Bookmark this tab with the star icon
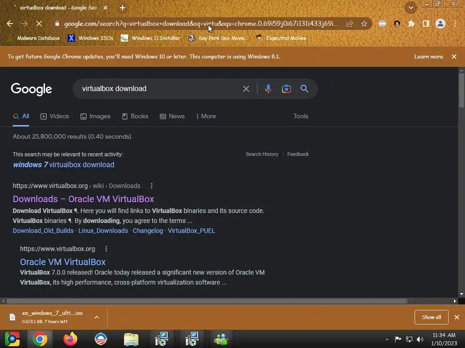This screenshot has width=465, height=348. click(364, 24)
